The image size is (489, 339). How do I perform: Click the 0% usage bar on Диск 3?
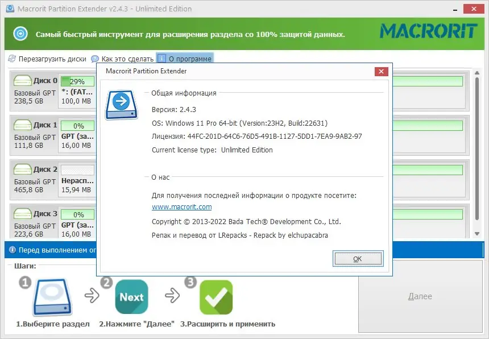77,214
